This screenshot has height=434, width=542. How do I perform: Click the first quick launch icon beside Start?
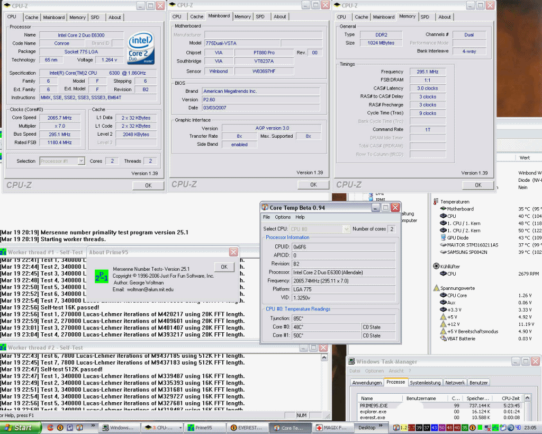coord(50,428)
